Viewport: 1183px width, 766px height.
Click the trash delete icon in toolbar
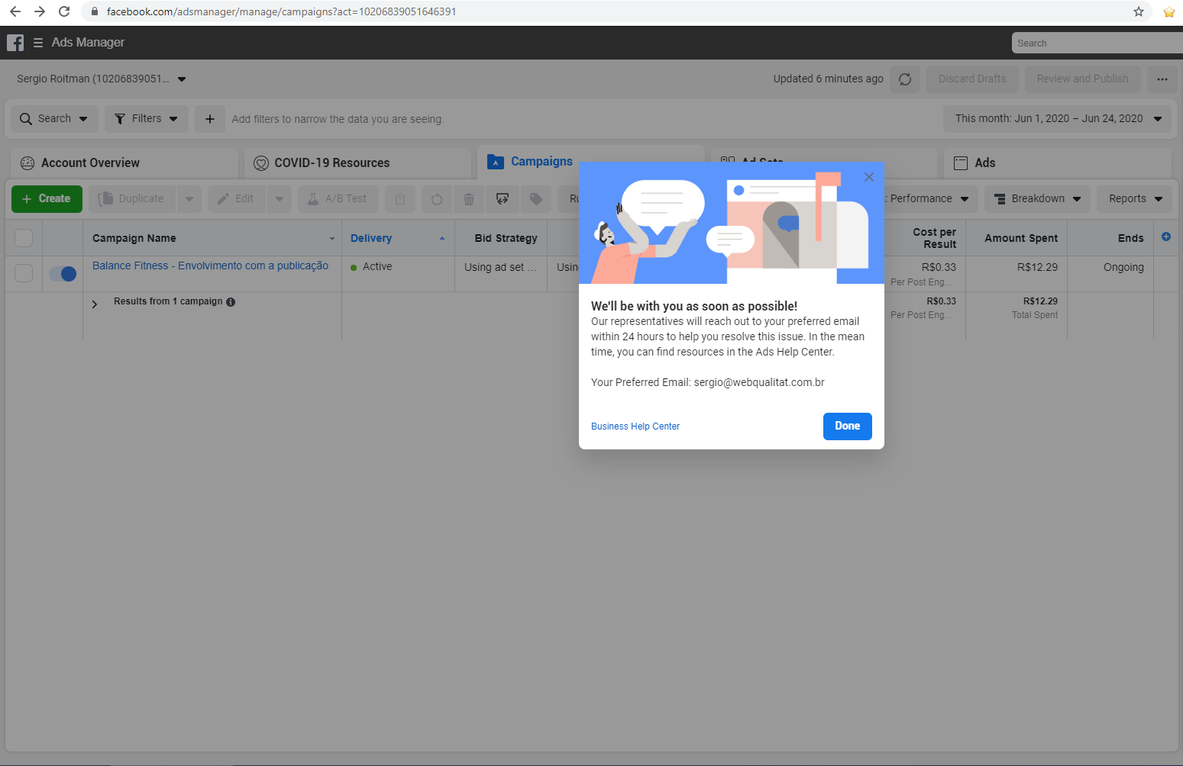coord(469,199)
